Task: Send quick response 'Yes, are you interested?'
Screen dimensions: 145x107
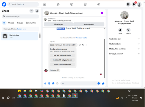Action: click(62, 56)
